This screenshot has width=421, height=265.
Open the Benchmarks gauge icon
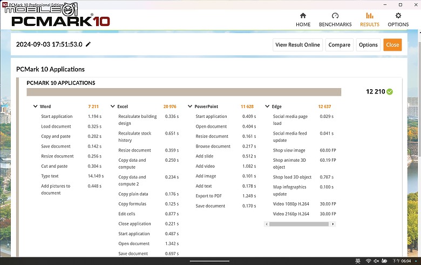click(335, 16)
